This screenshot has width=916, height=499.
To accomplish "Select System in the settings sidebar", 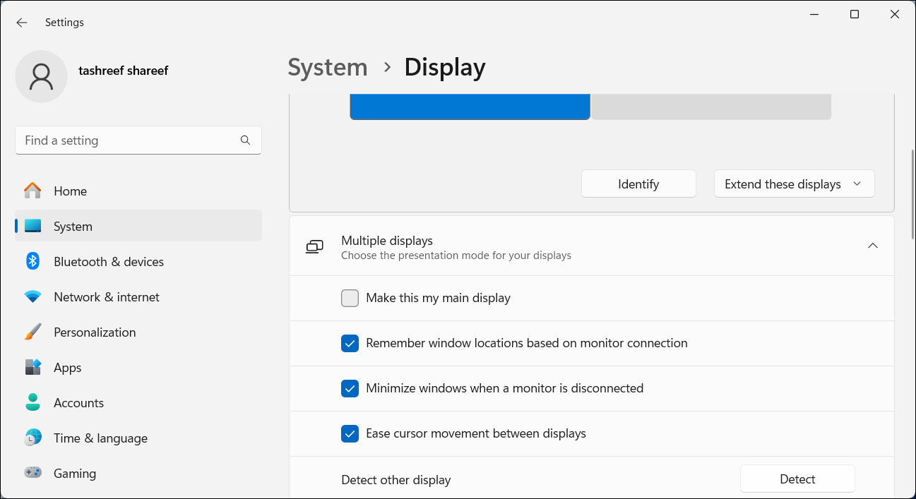I will (x=73, y=226).
